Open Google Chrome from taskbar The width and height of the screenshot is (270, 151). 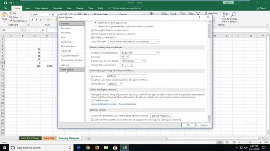tap(88, 148)
